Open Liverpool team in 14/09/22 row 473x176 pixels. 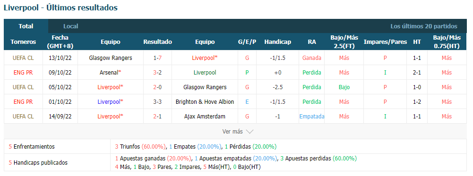111,117
